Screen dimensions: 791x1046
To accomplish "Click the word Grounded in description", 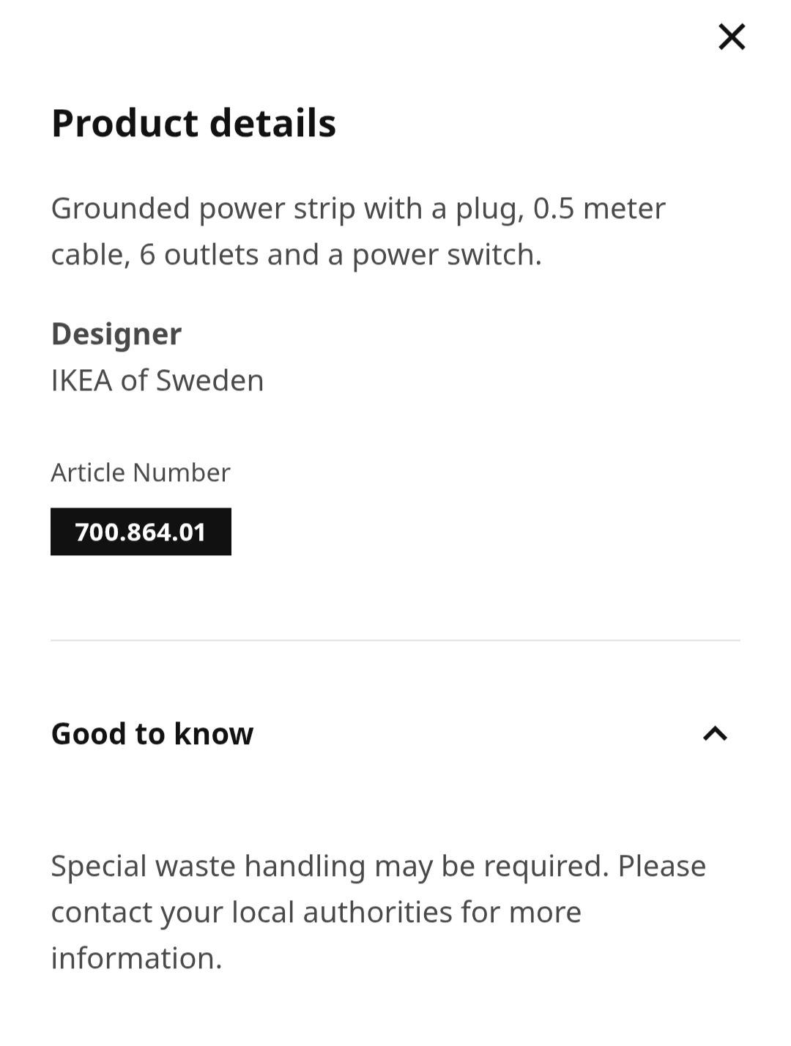I will point(121,209).
